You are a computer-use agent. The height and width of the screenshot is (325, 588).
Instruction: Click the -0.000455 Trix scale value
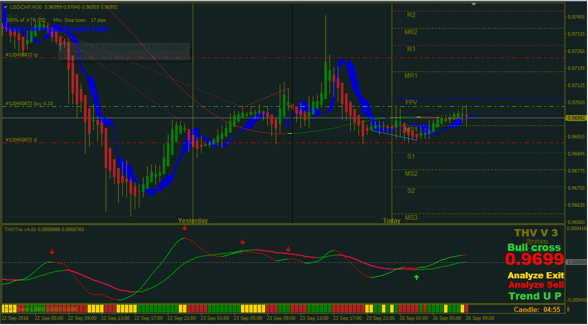(x=577, y=300)
